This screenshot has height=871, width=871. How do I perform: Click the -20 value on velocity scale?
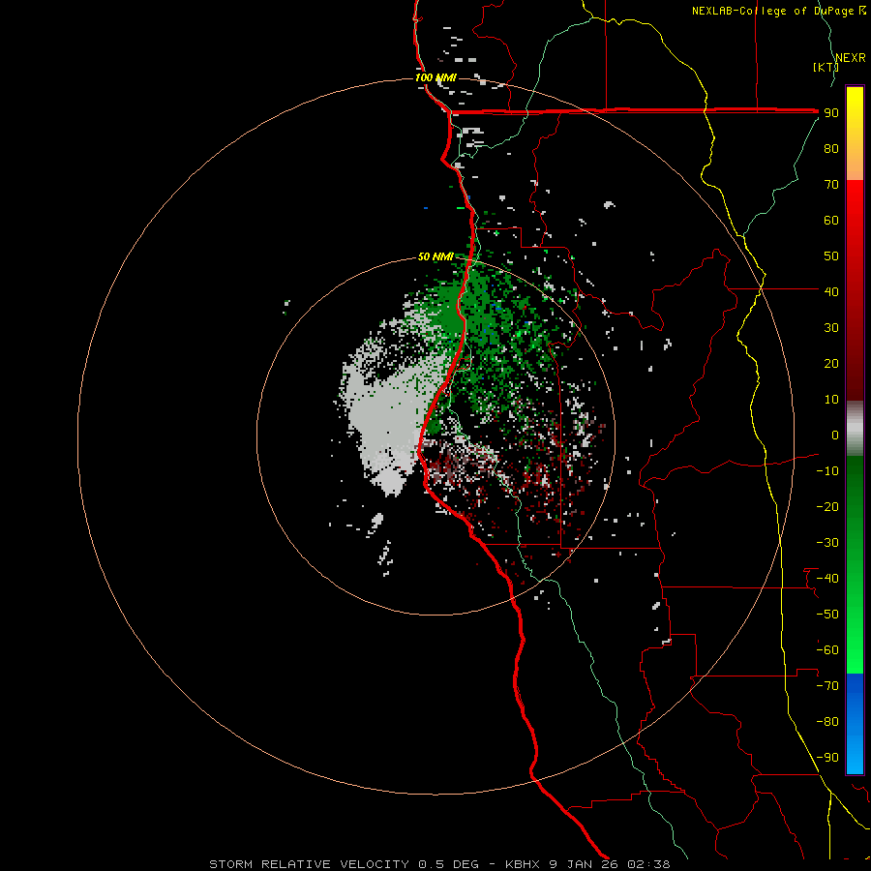(x=827, y=506)
